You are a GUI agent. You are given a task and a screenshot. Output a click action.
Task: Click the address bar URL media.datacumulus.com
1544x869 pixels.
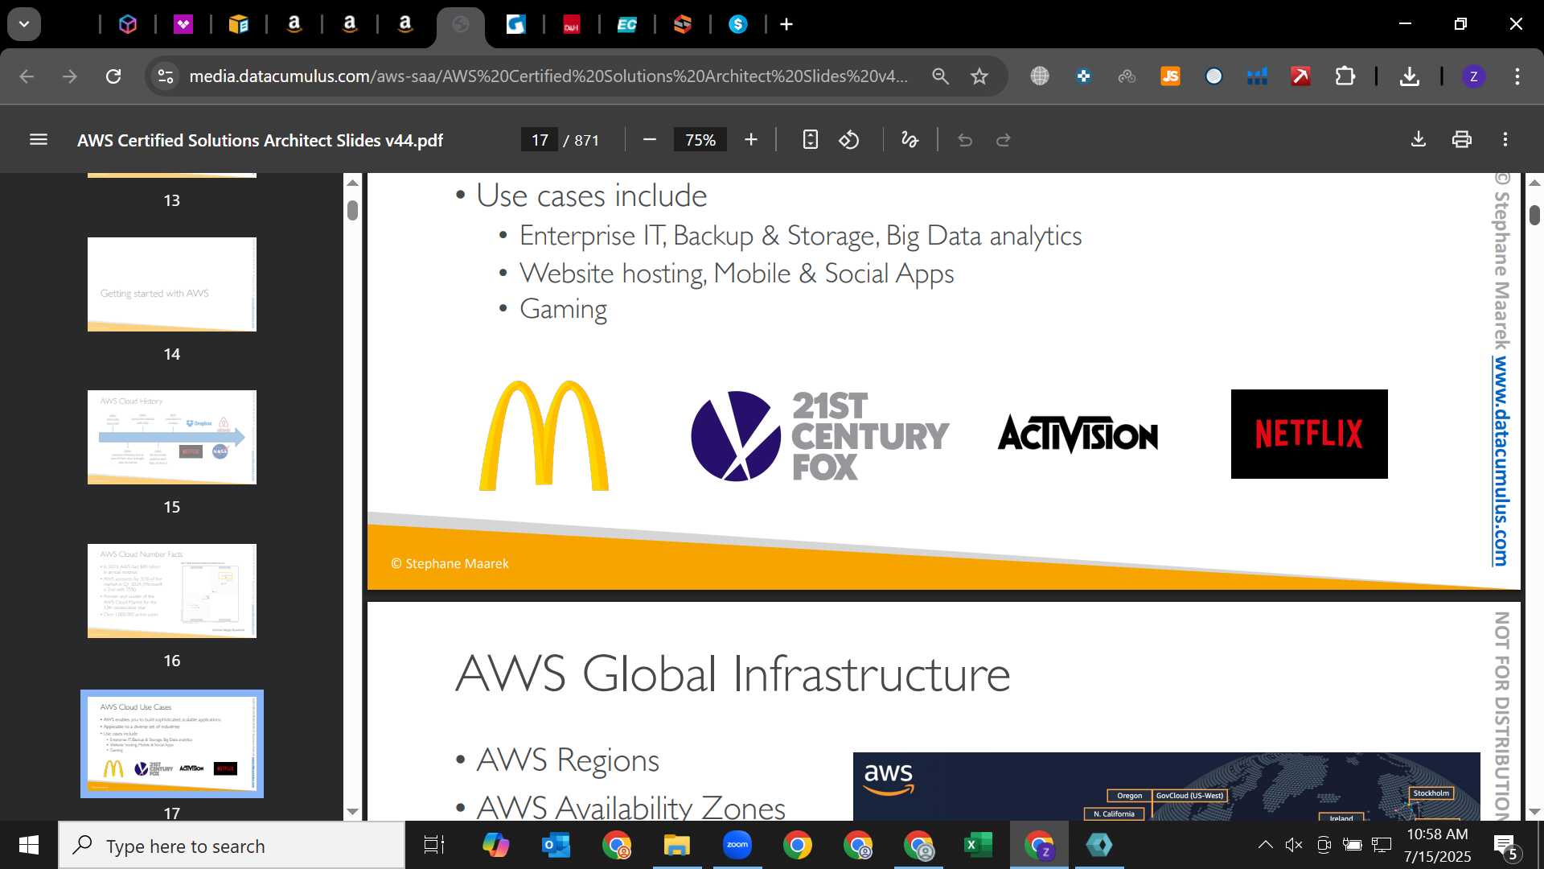click(x=548, y=76)
